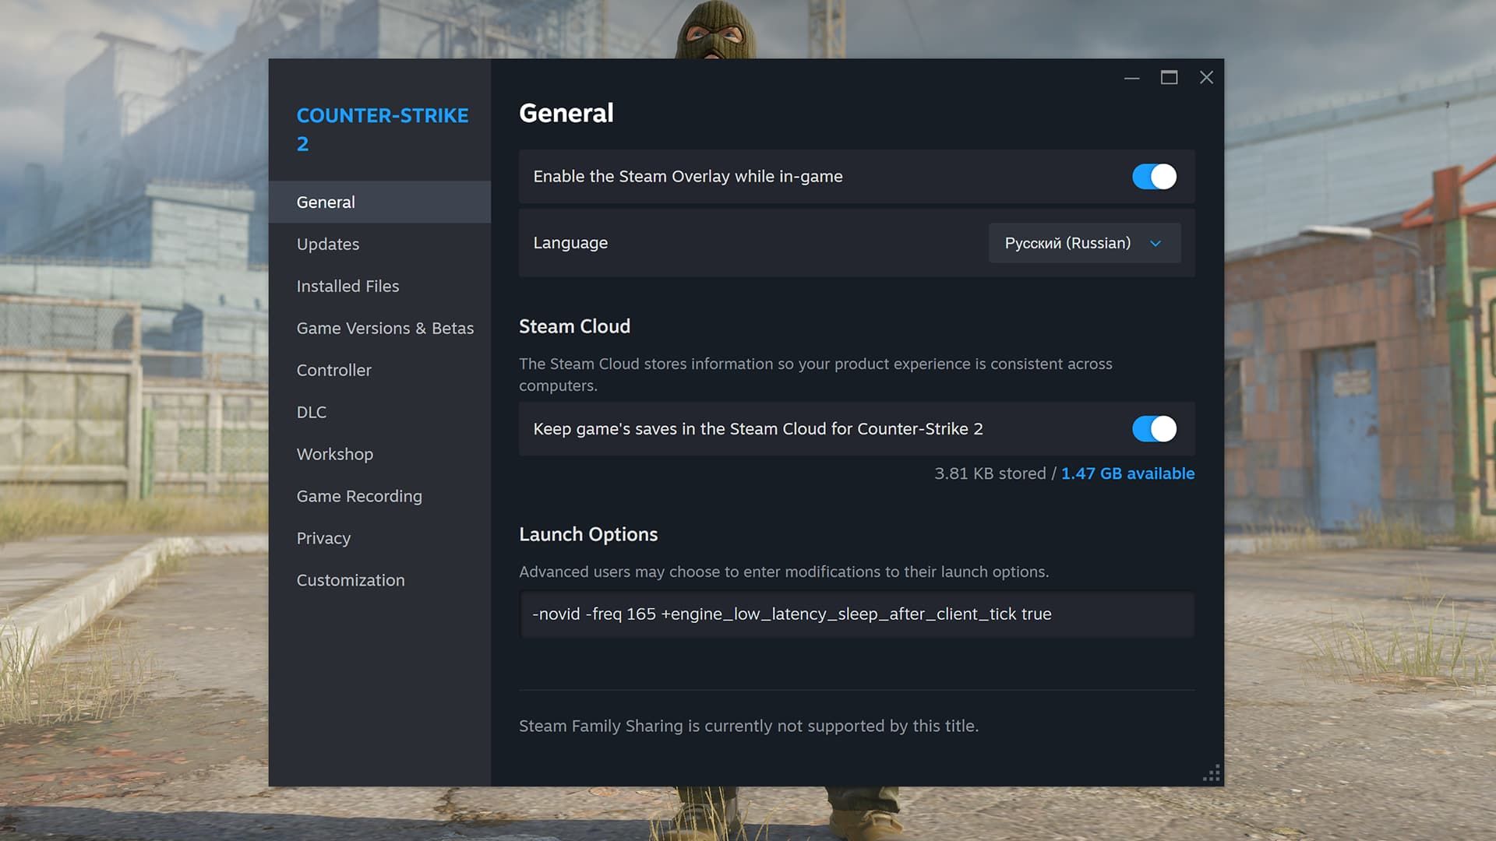The height and width of the screenshot is (841, 1496).
Task: Toggle Steam Overlay while in-game switch
Action: [x=1154, y=177]
